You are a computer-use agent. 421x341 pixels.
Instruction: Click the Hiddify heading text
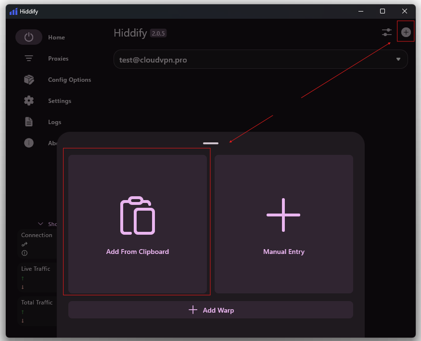(x=130, y=33)
